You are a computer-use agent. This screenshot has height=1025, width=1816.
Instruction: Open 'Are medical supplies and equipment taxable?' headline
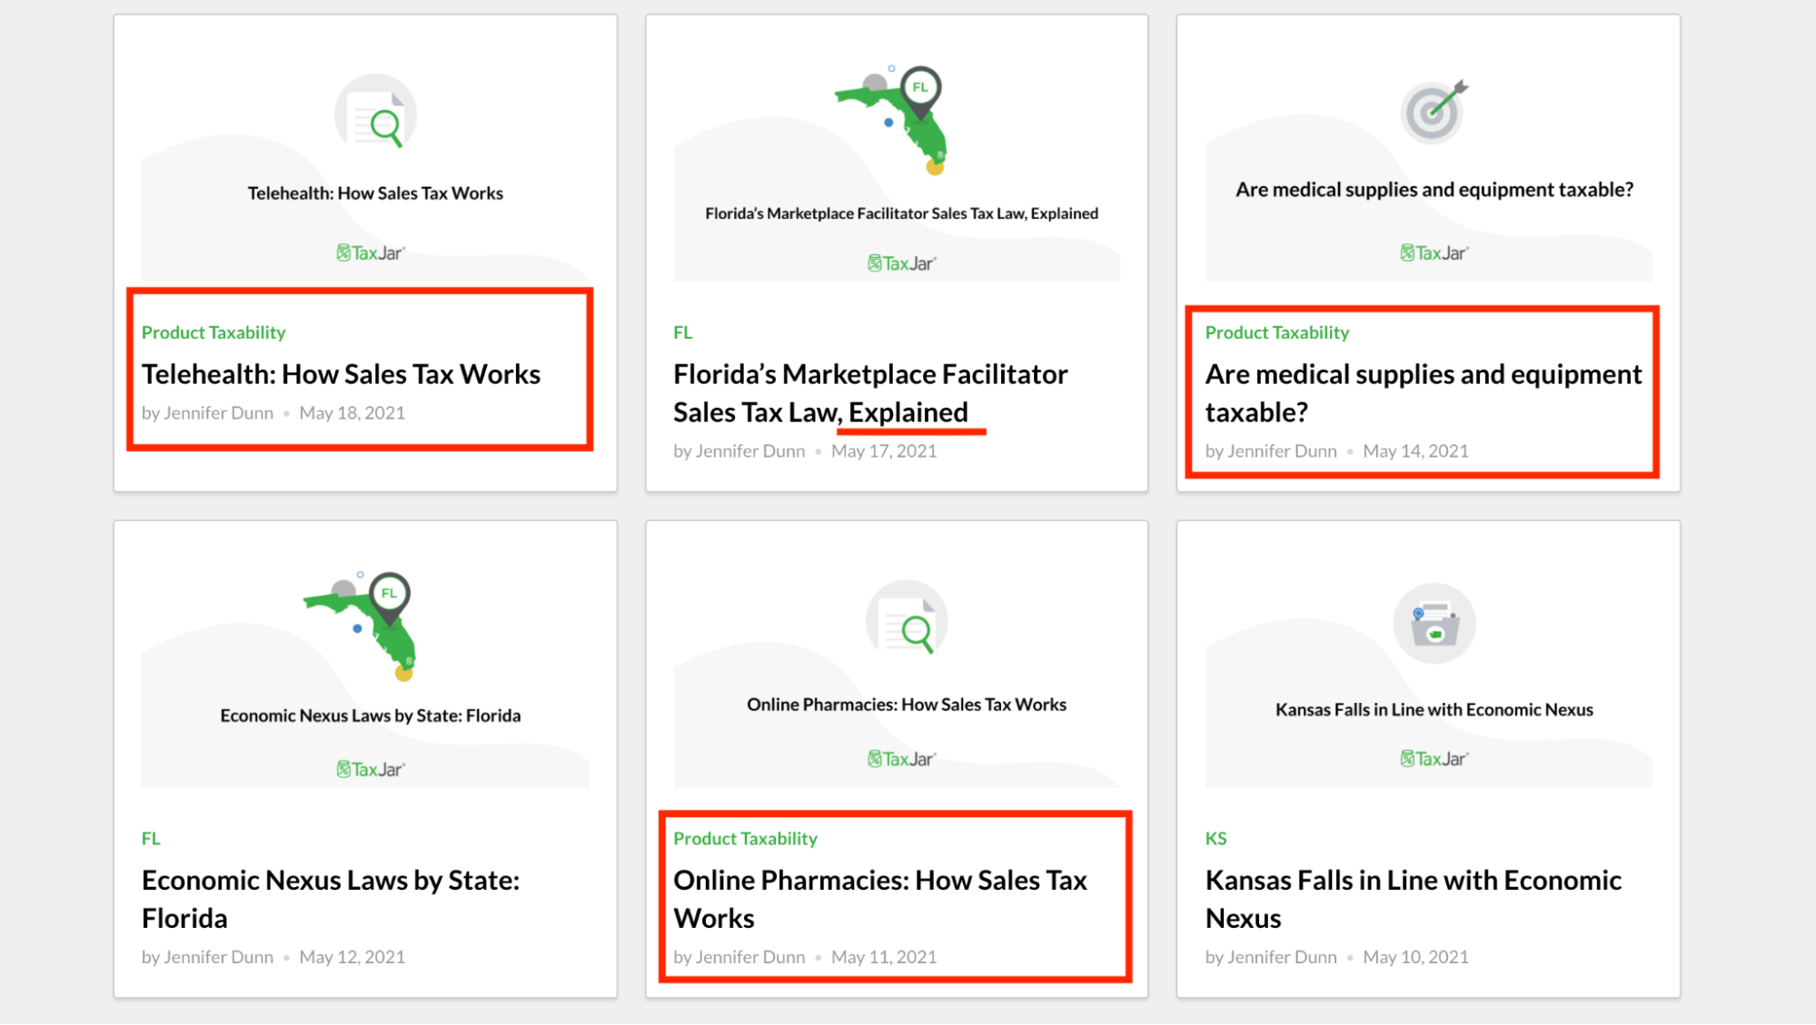[1424, 393]
